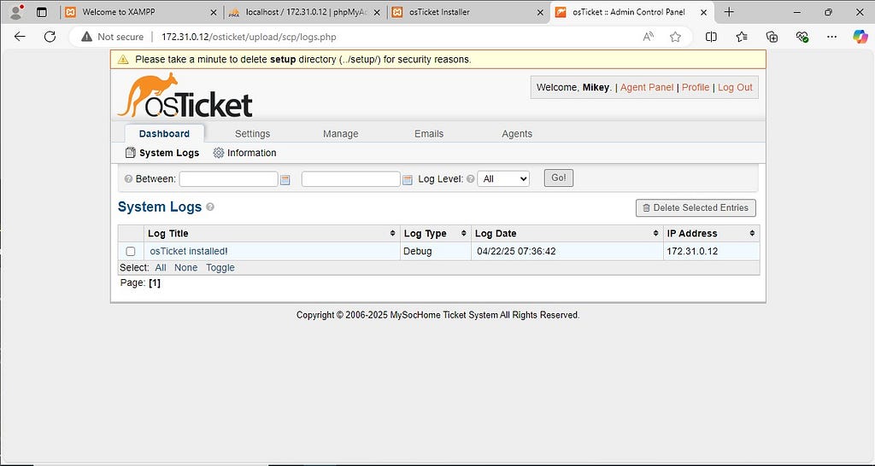Open the Manage admin tab
The image size is (875, 466).
click(x=340, y=134)
